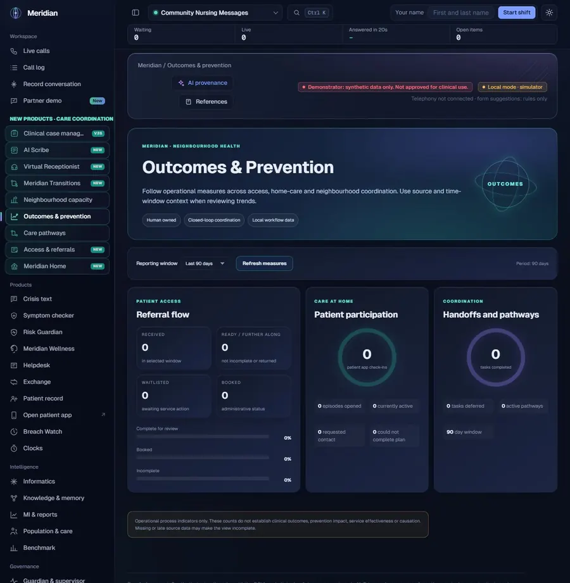Click the Start shift button
Image resolution: width=570 pixels, height=583 pixels.
coord(516,13)
